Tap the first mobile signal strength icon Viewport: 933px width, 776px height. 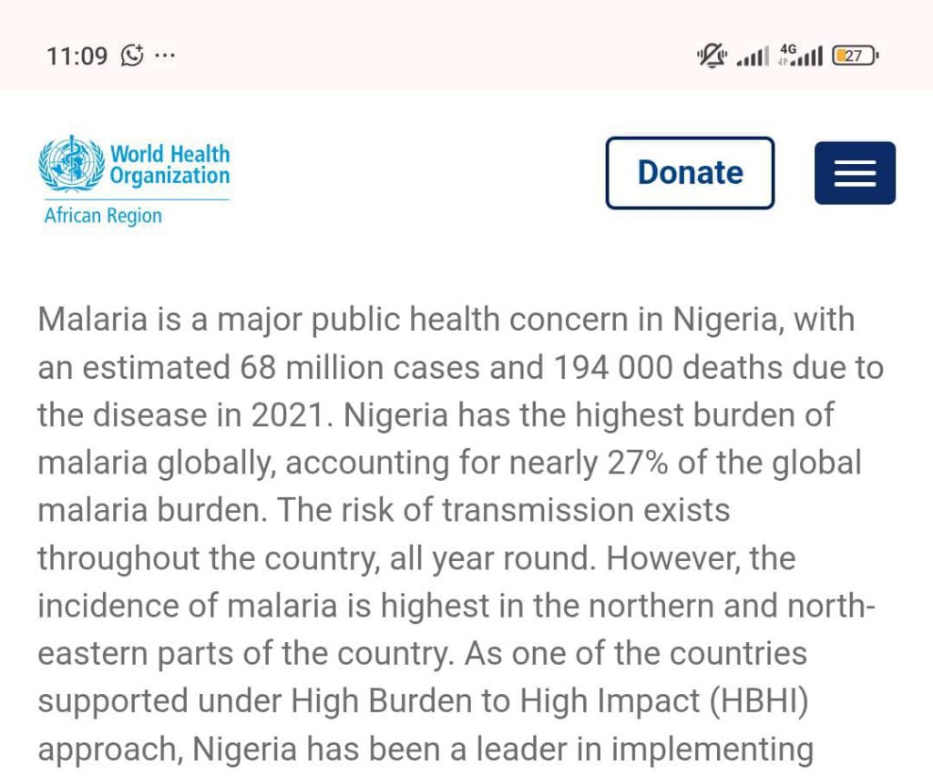[752, 57]
